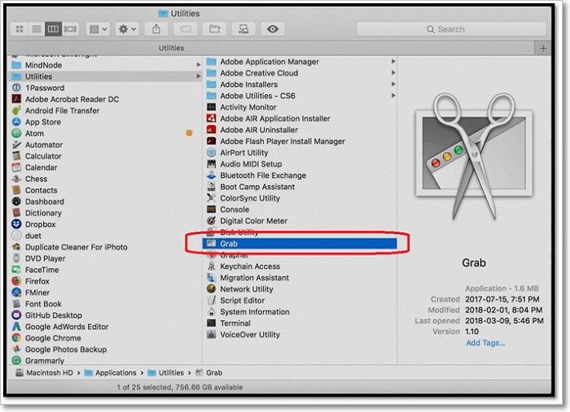Select the highlighted Grab row
This screenshot has height=412, width=570.
click(x=300, y=244)
